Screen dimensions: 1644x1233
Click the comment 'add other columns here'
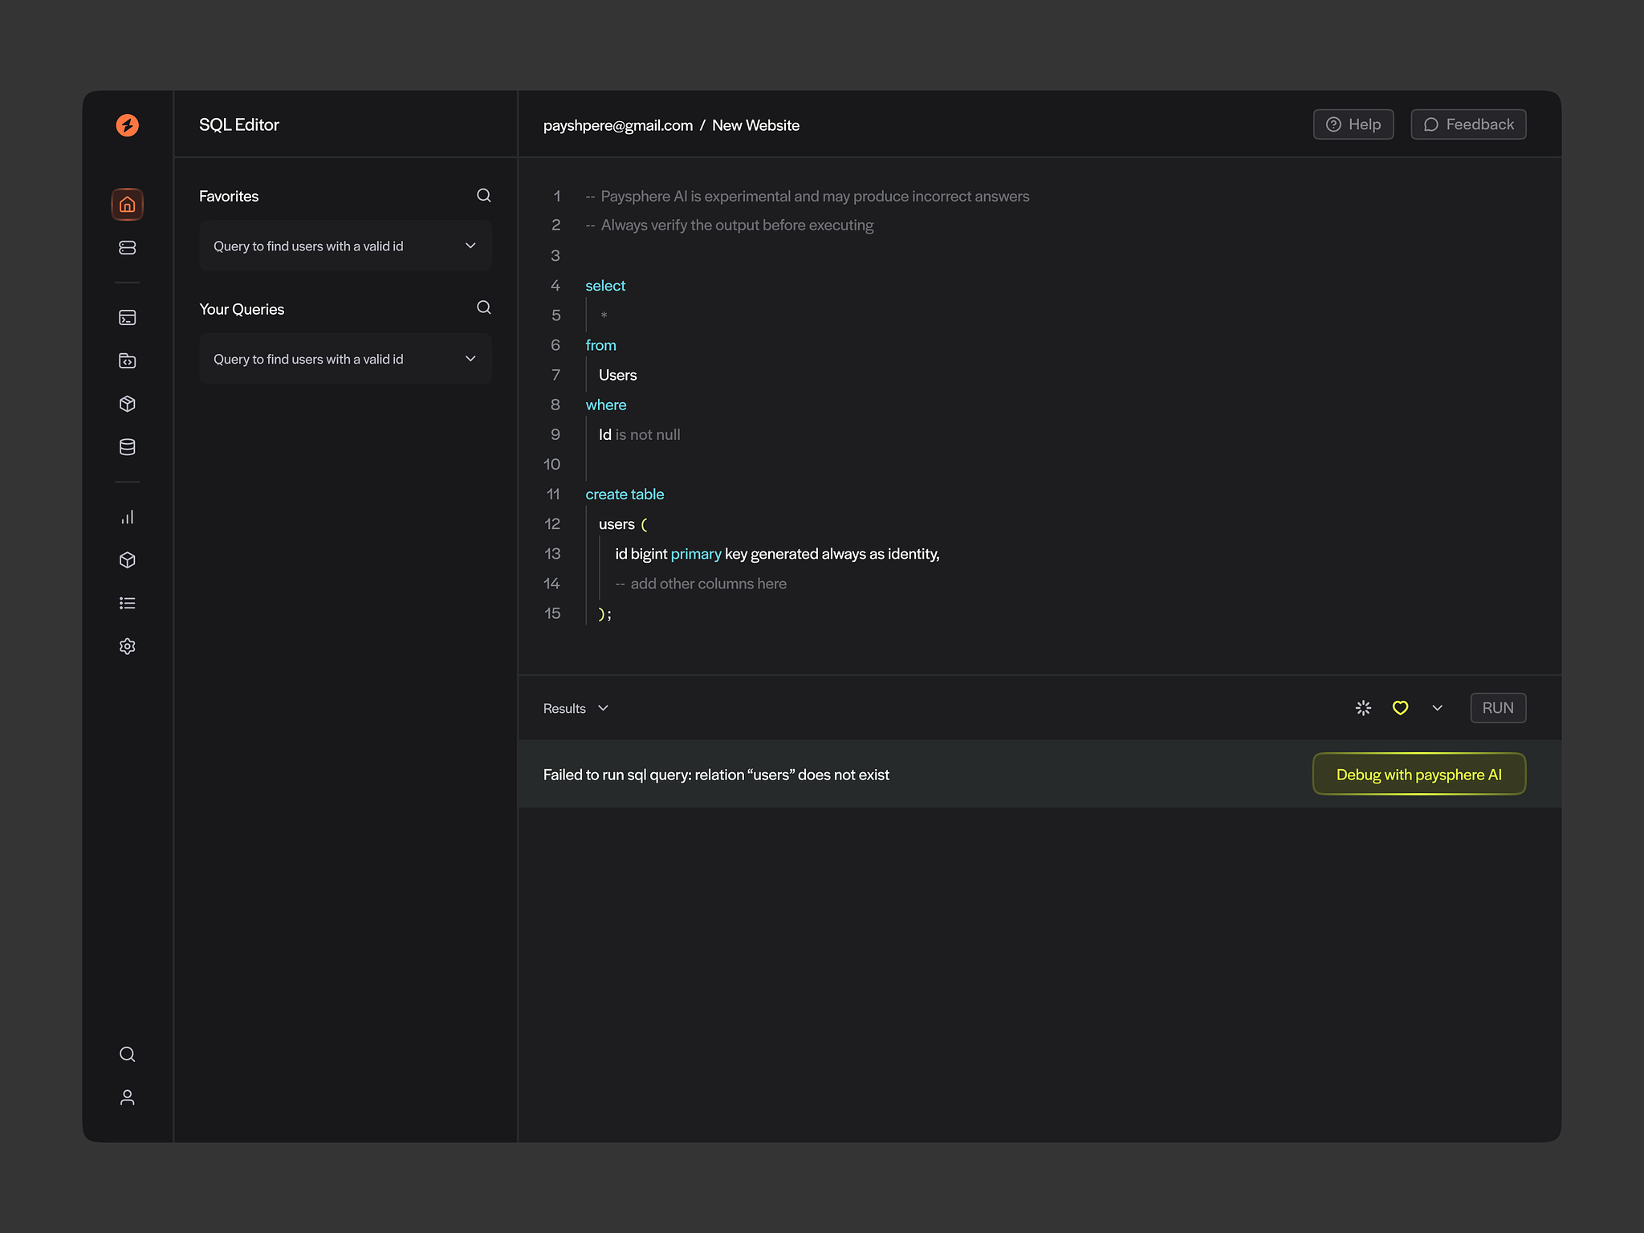(701, 584)
